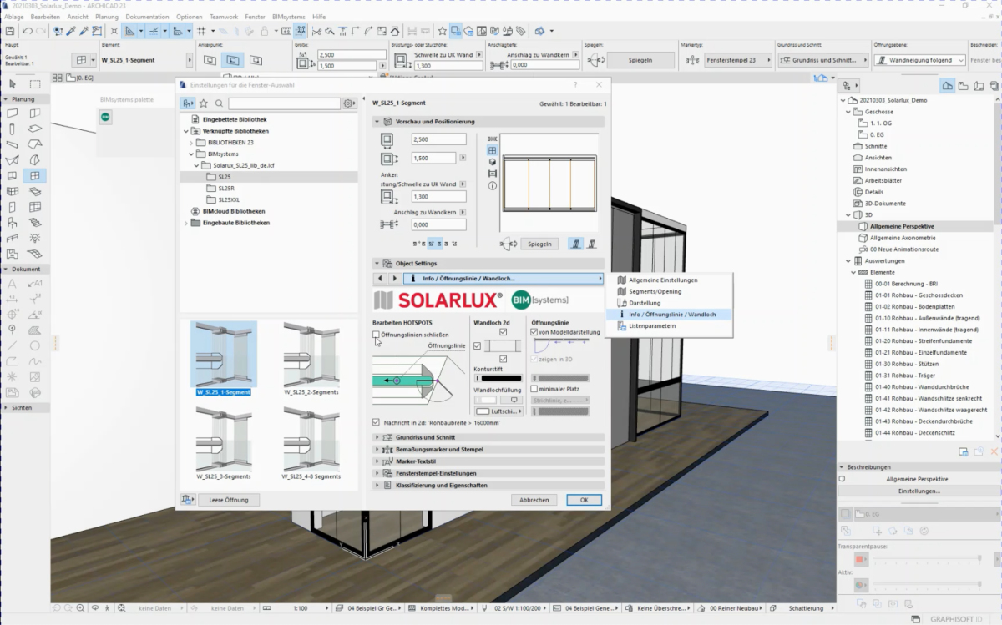
Task: Go to previous Object Settings page
Action: pos(379,278)
